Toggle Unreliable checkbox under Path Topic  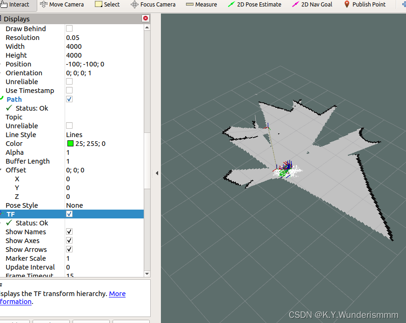tap(69, 125)
